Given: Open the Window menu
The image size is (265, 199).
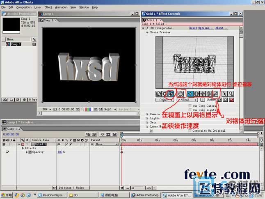Looking at the screenshot, I should 84,7.
